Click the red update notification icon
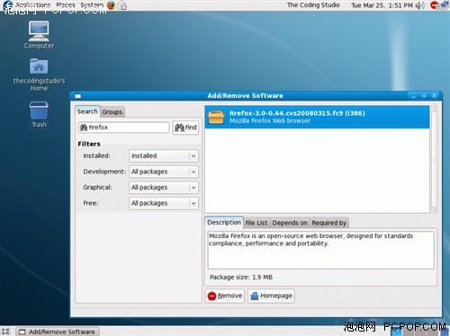This screenshot has height=336, width=450. pyautogui.click(x=434, y=5)
